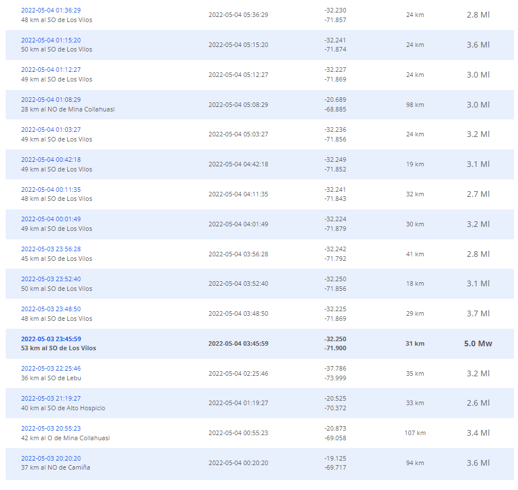Viewport: 518px width, 490px height.
Task: Open the 2022-05-03 20:20:20 Camiña event
Action: coord(51,458)
